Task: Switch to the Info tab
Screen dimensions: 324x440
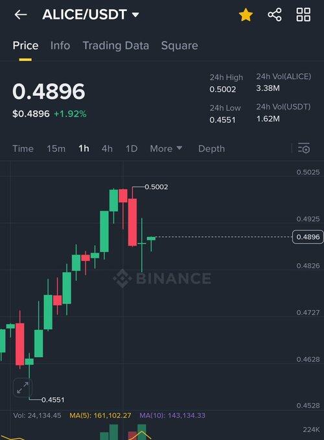Action: (x=60, y=45)
